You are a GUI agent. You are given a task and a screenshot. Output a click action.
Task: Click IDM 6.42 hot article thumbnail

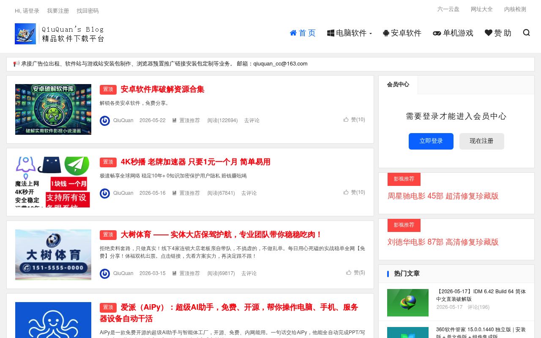tap(408, 303)
